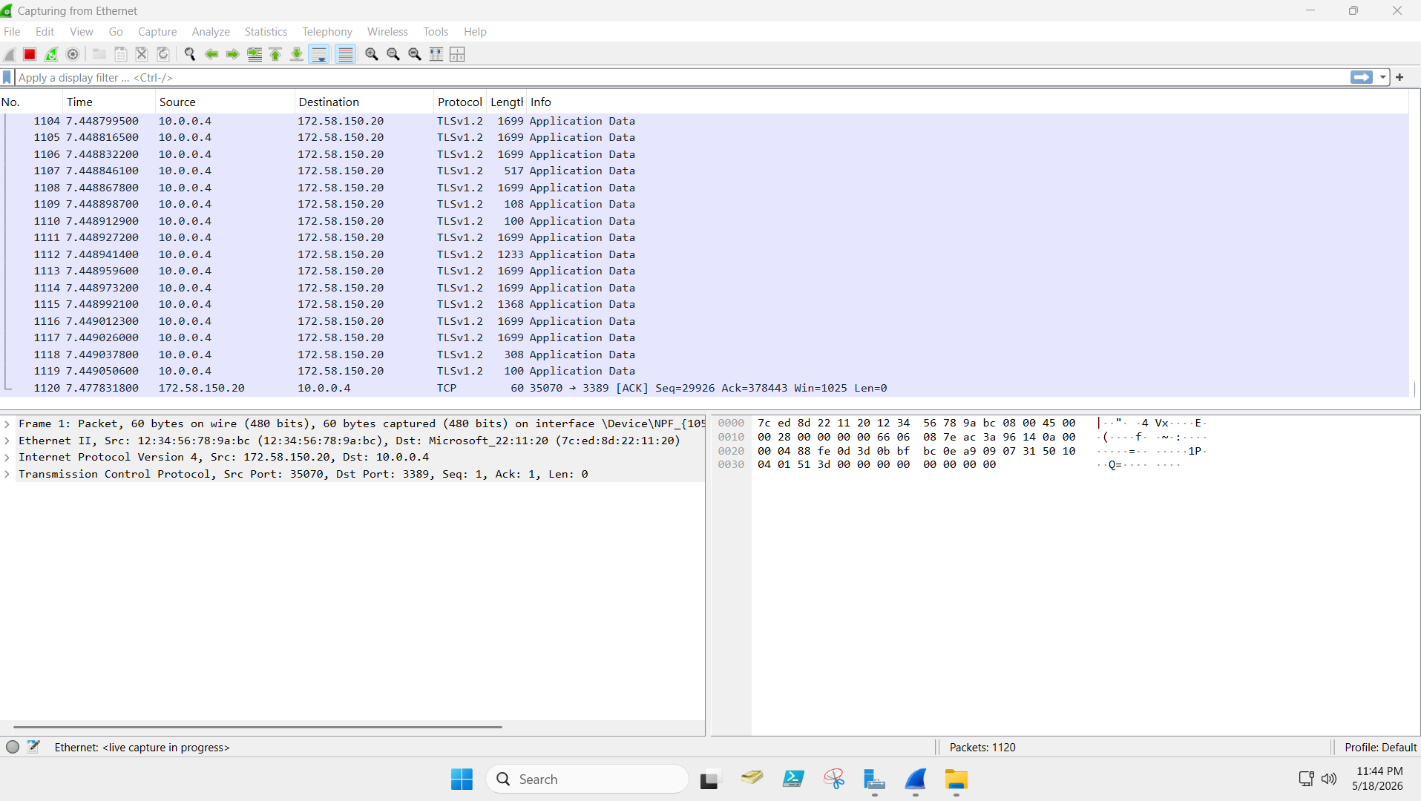Zoom out the main window text
Screen dimensions: 1421x801
point(393,54)
